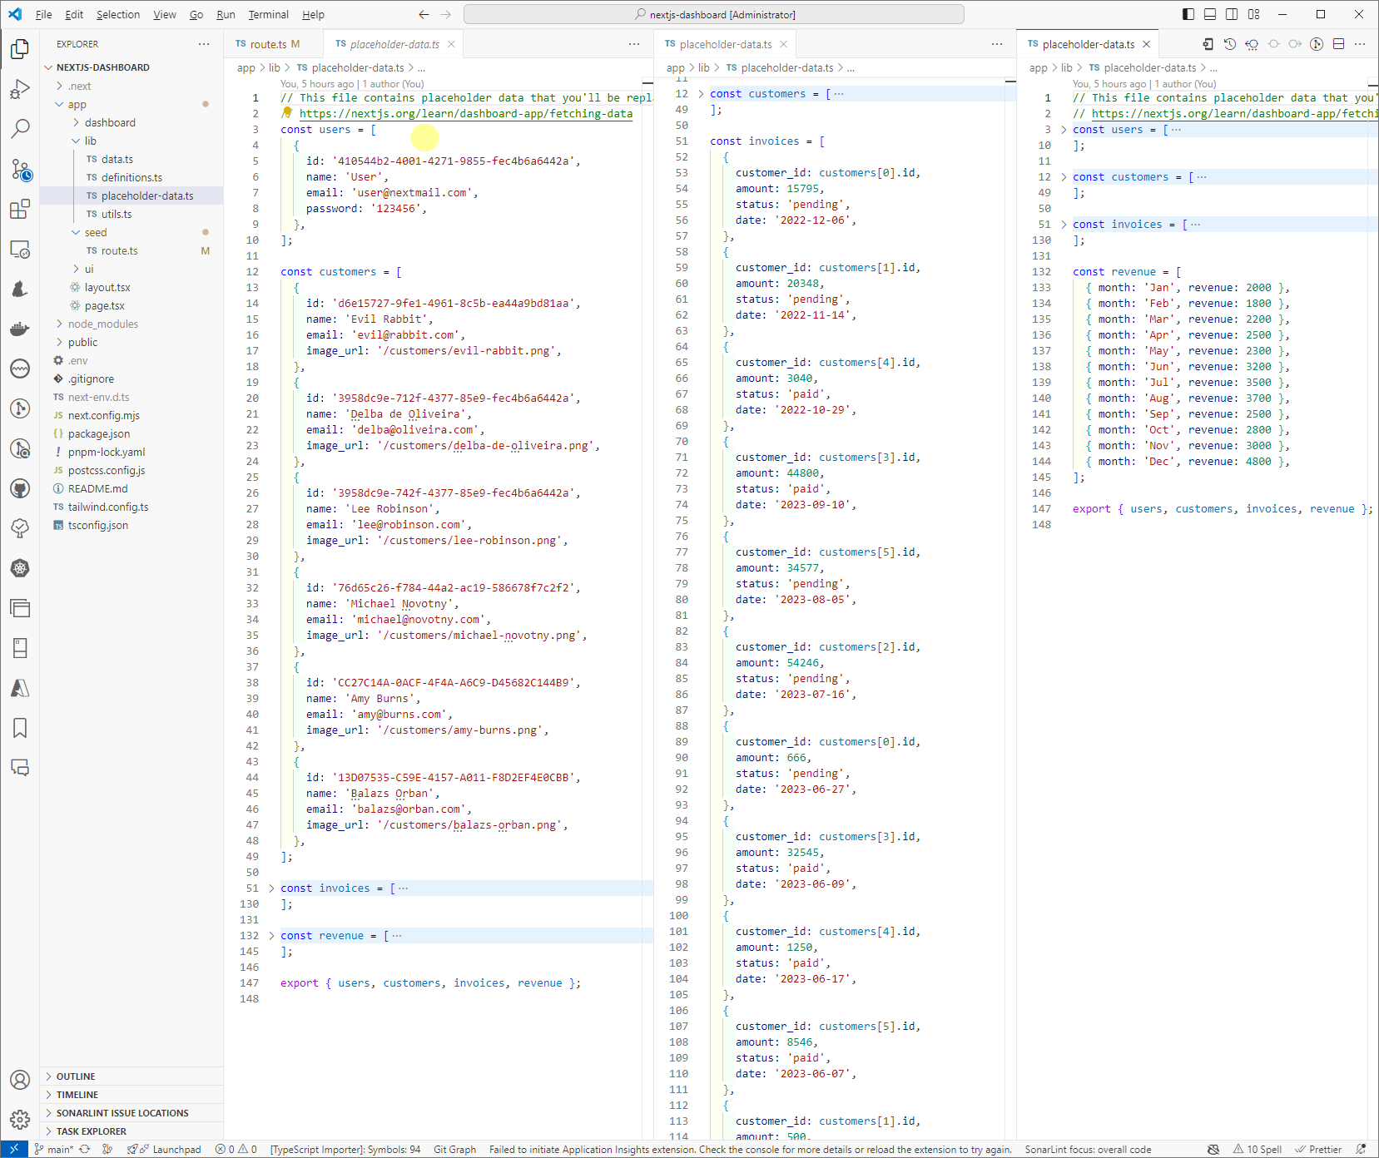Image resolution: width=1379 pixels, height=1158 pixels.
Task: Open the Terminal menu
Action: point(268,14)
